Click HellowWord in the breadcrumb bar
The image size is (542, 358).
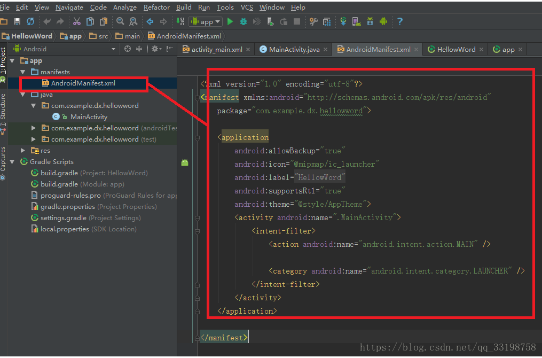(27, 36)
